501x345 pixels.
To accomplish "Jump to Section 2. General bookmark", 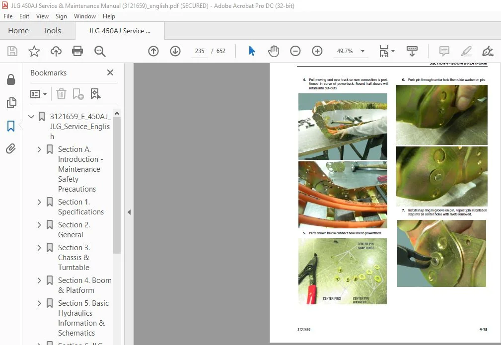I will [x=74, y=230].
